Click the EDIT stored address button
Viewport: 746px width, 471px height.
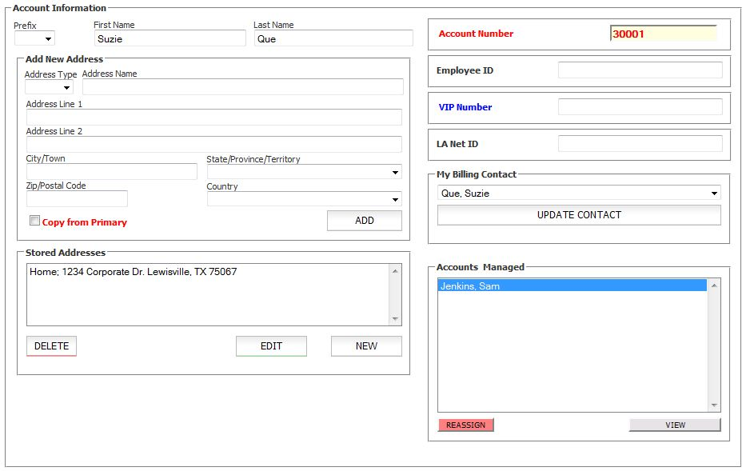click(271, 346)
